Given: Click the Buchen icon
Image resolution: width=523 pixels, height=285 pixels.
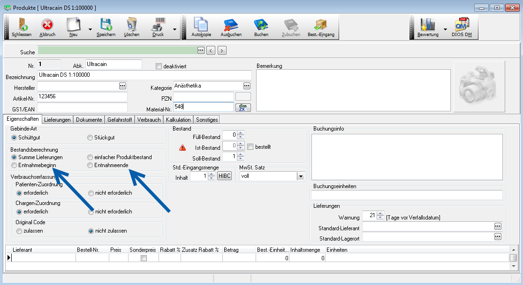Looking at the screenshot, I should pyautogui.click(x=261, y=25).
